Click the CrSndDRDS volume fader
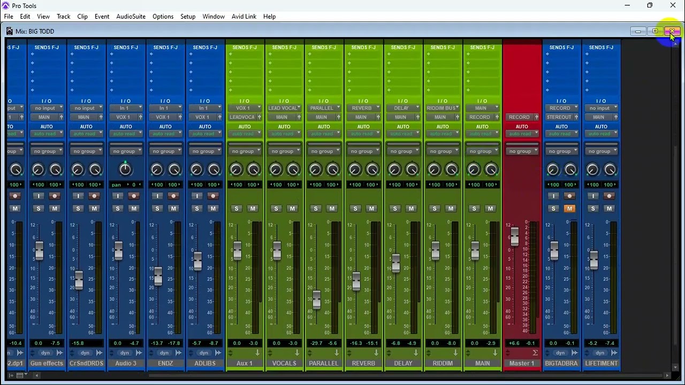 [79, 280]
